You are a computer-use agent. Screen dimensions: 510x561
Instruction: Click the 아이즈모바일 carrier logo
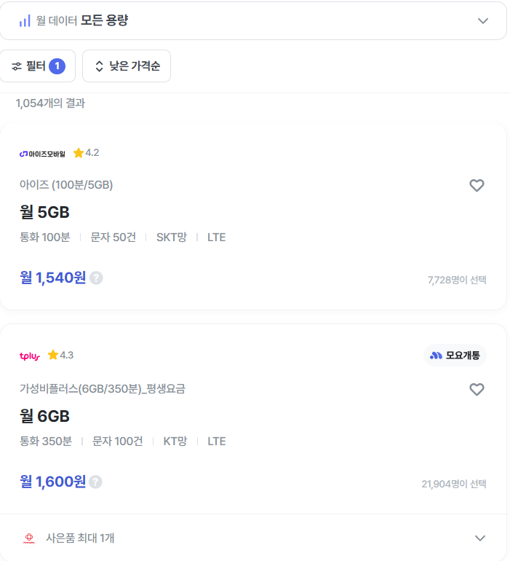point(42,154)
